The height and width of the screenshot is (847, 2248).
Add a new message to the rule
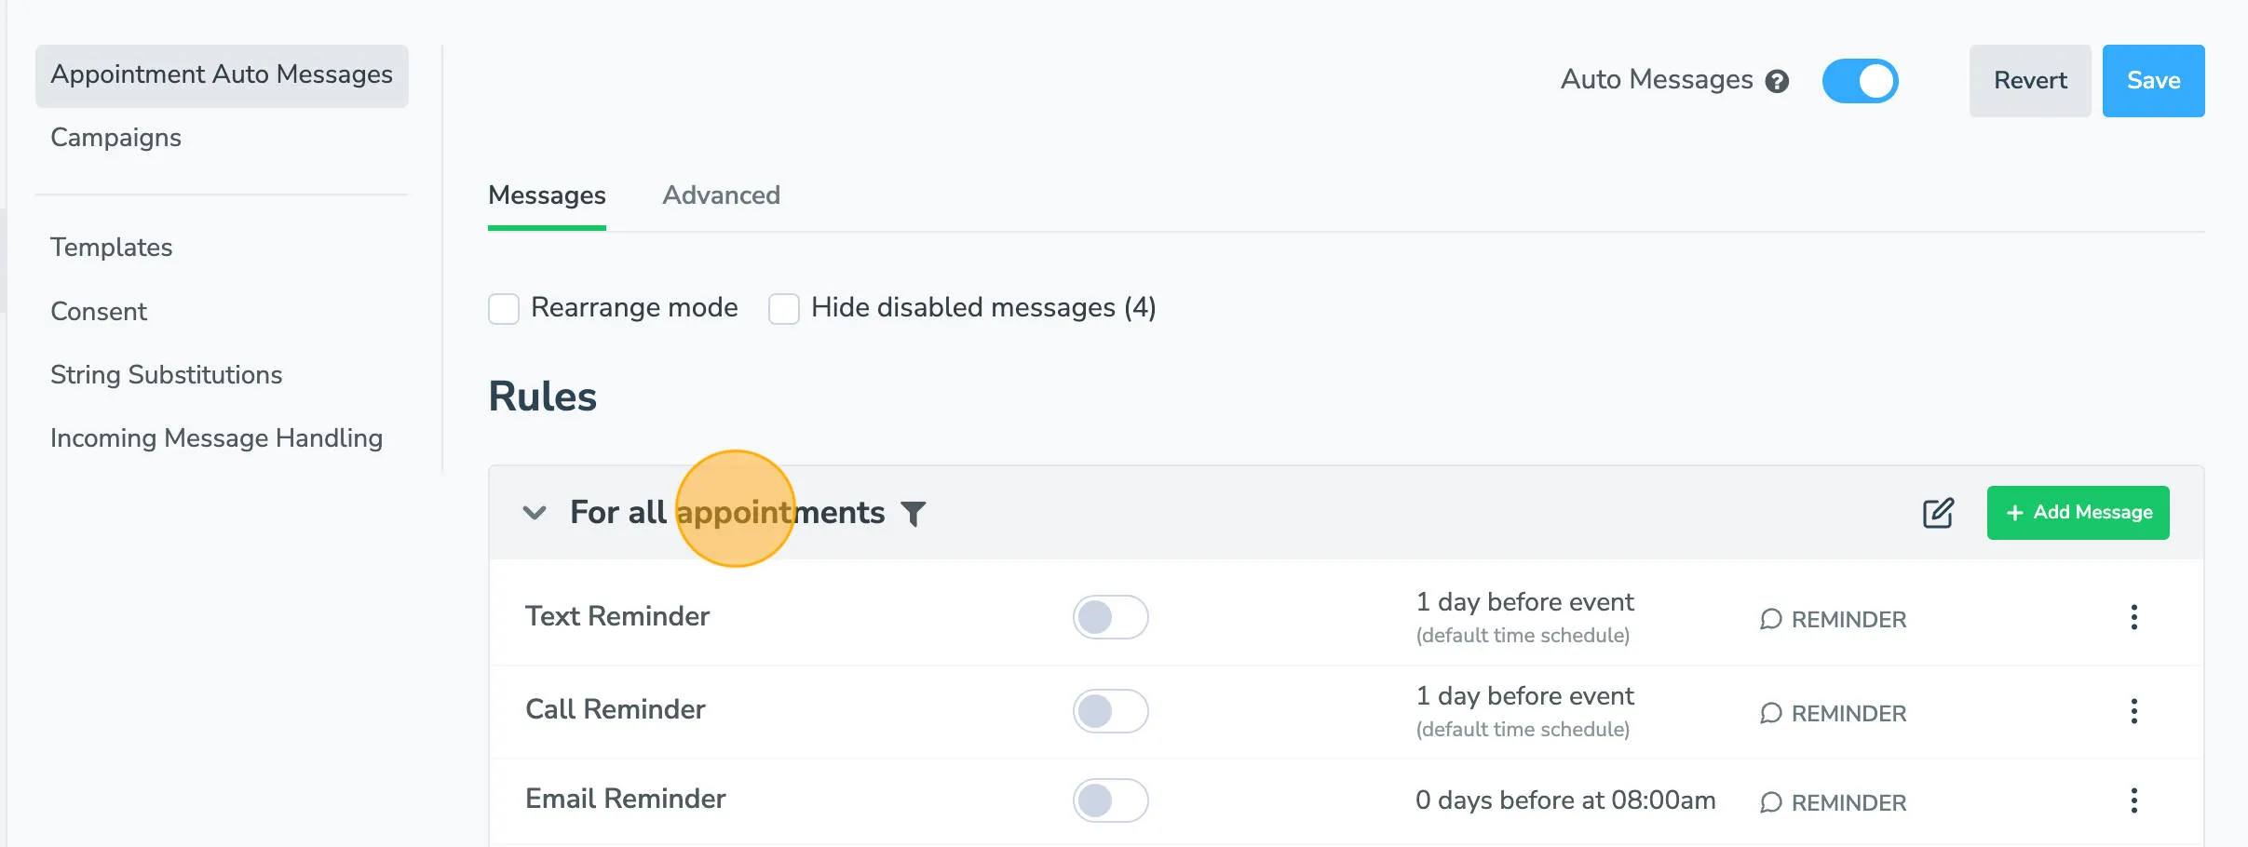(x=2079, y=512)
